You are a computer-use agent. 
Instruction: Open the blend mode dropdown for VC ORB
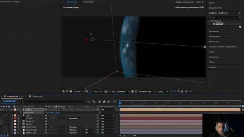pos(74,118)
